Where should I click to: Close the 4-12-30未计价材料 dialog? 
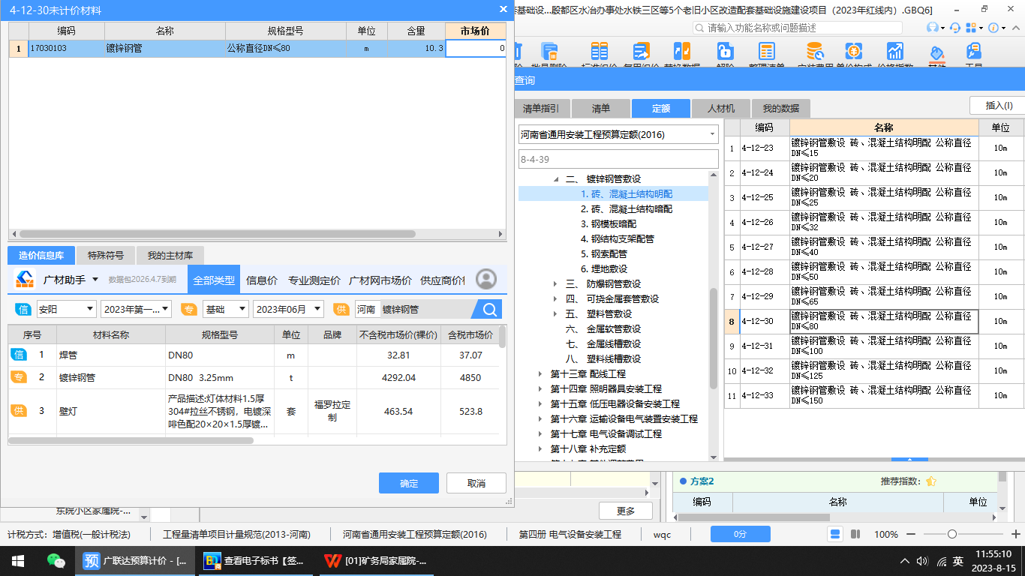pos(503,10)
